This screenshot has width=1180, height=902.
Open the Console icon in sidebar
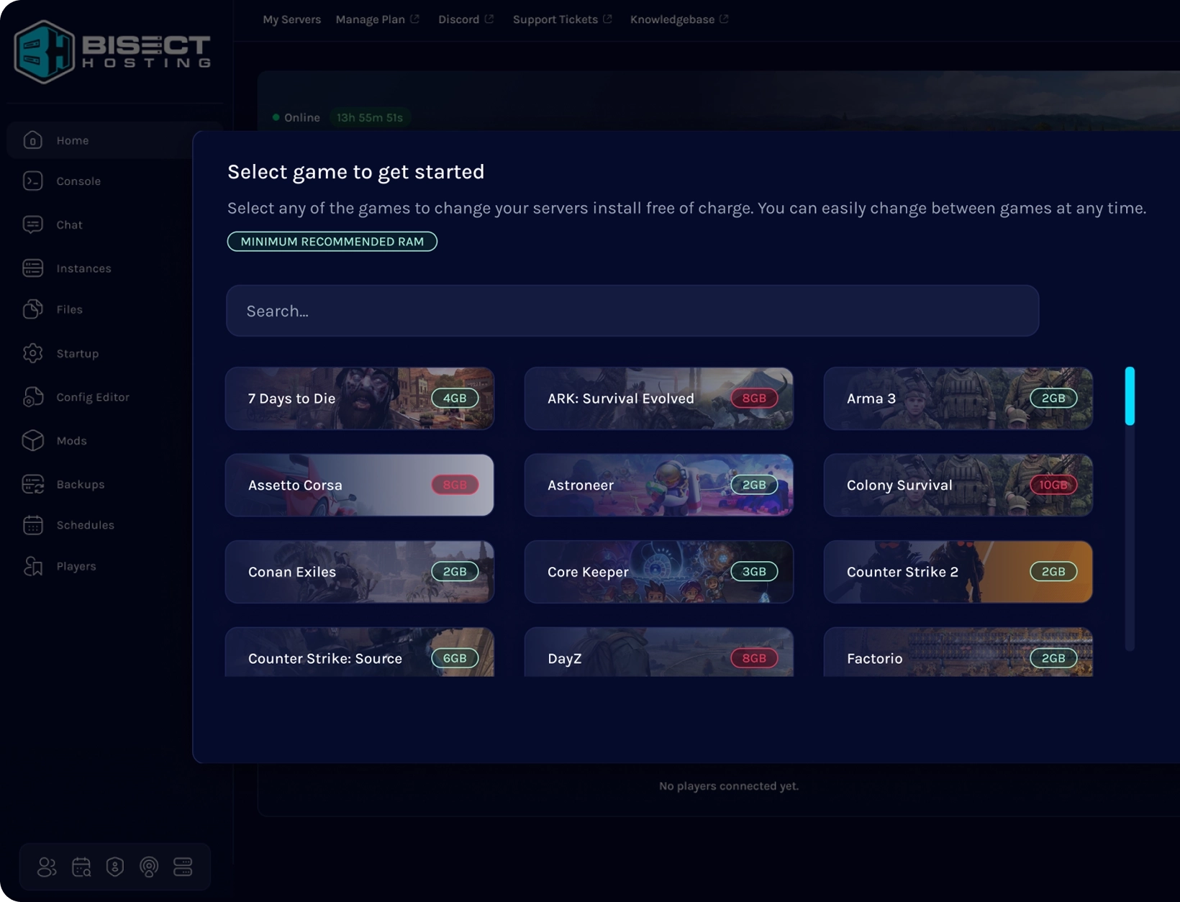pyautogui.click(x=32, y=181)
